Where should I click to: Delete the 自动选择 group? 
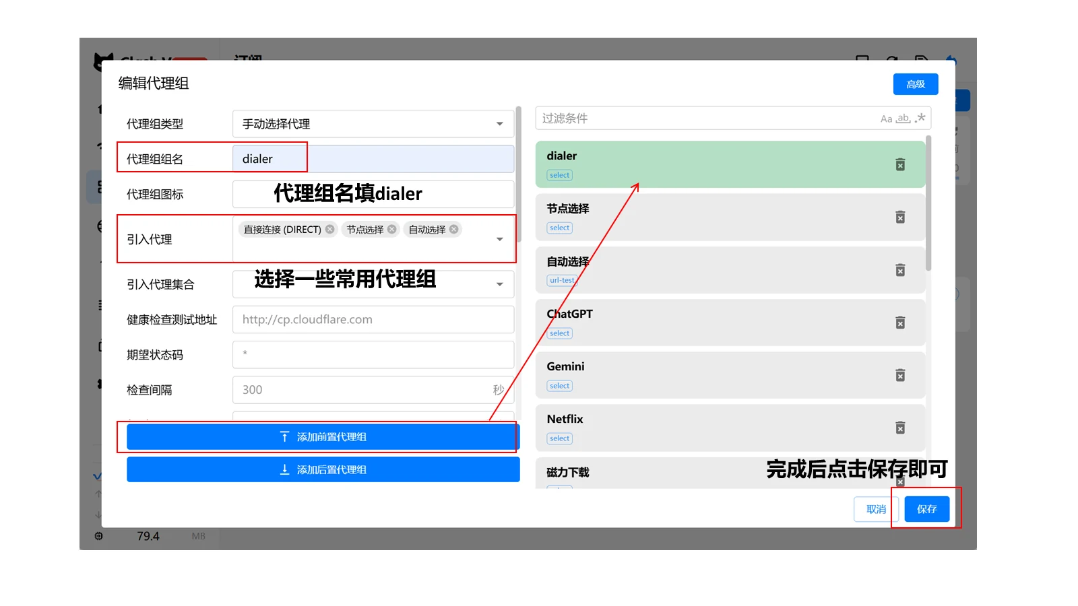(x=900, y=270)
